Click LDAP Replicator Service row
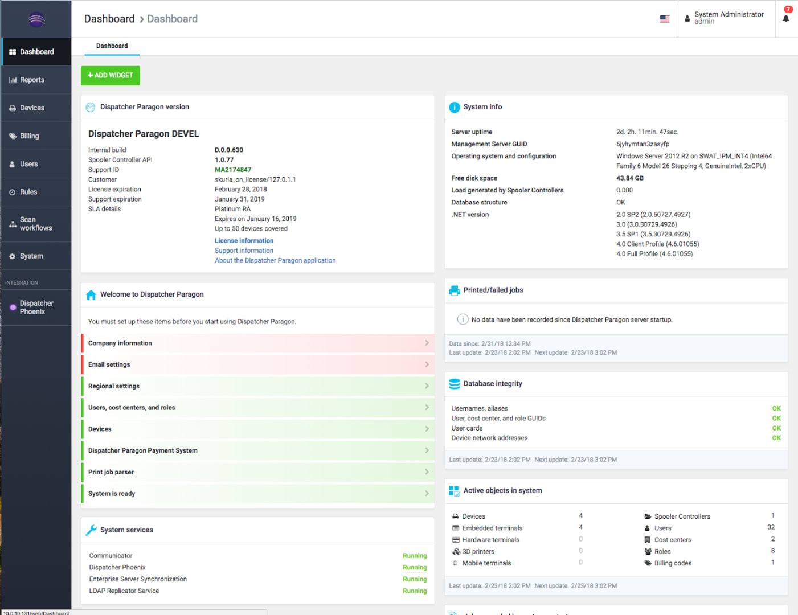The image size is (798, 615). click(258, 591)
